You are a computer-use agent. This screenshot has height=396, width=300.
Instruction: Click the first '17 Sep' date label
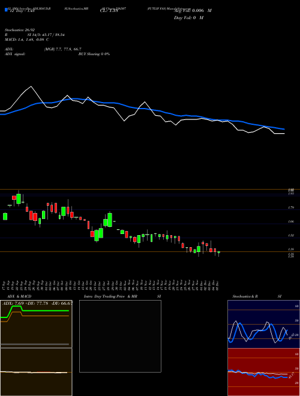[x=5, y=284]
